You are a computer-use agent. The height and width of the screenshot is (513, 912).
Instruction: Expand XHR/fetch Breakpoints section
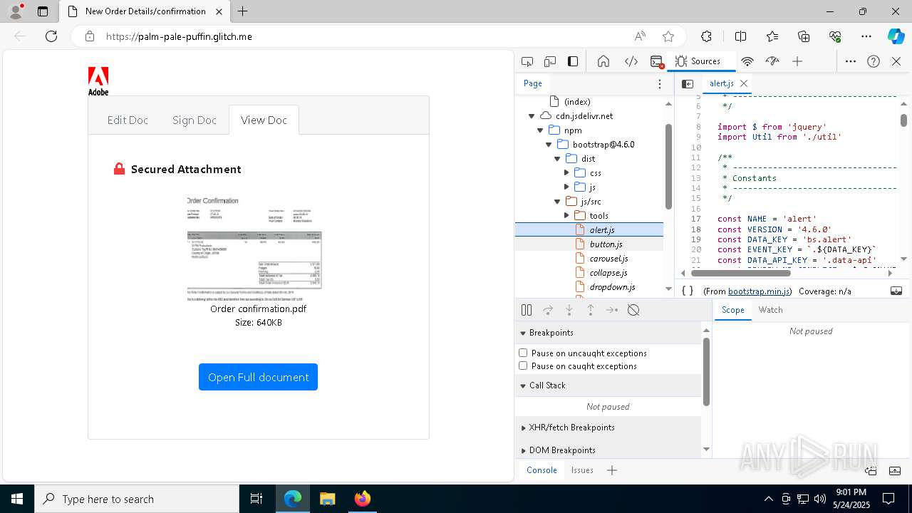click(x=523, y=427)
